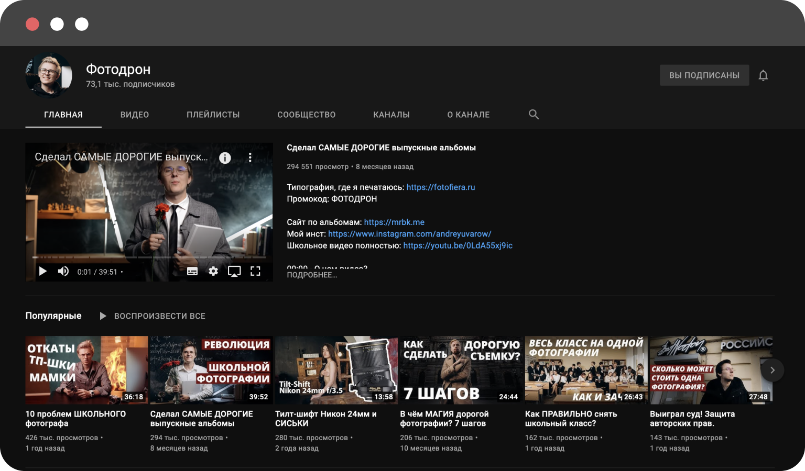Click title Тилт-шифт Никон 24мм
805x471 pixels.
(326, 419)
